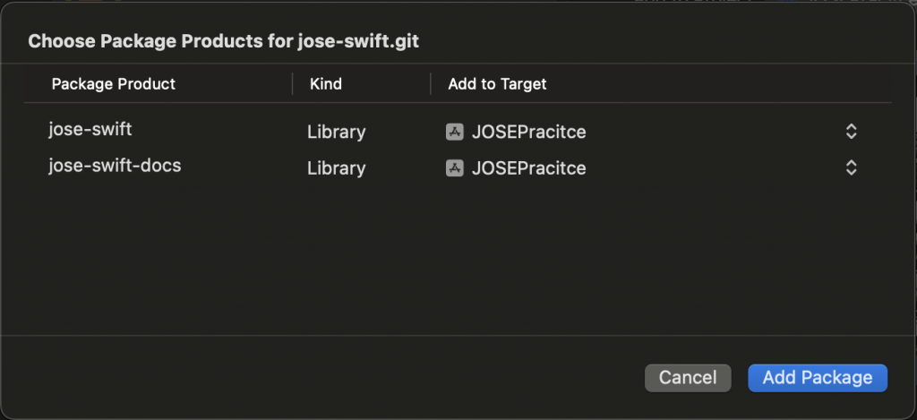This screenshot has width=917, height=420.
Task: Open target popup arrows for jose-swift
Action: pyautogui.click(x=851, y=132)
